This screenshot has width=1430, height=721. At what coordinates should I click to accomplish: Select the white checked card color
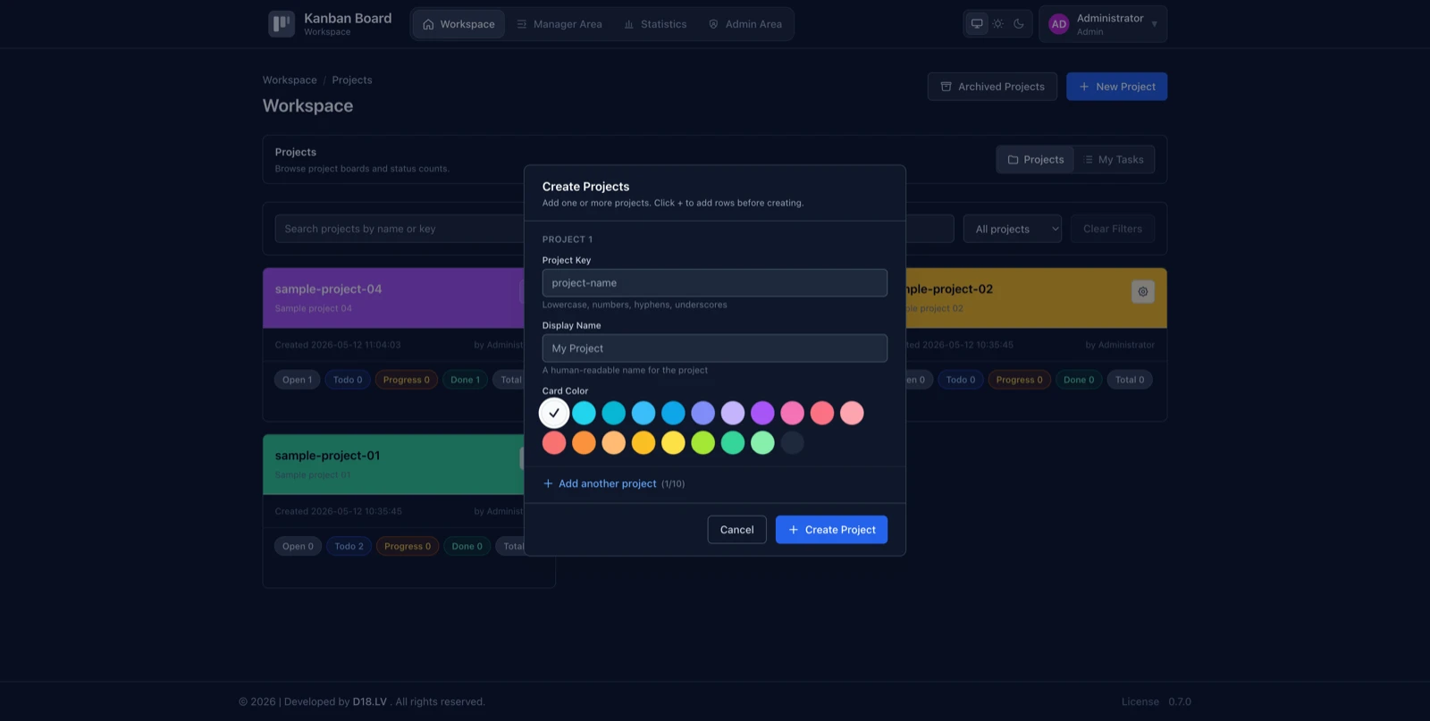(x=554, y=413)
